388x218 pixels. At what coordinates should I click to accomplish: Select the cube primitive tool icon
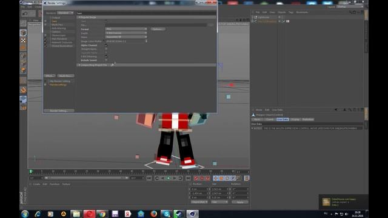pyautogui.click(x=23, y=33)
